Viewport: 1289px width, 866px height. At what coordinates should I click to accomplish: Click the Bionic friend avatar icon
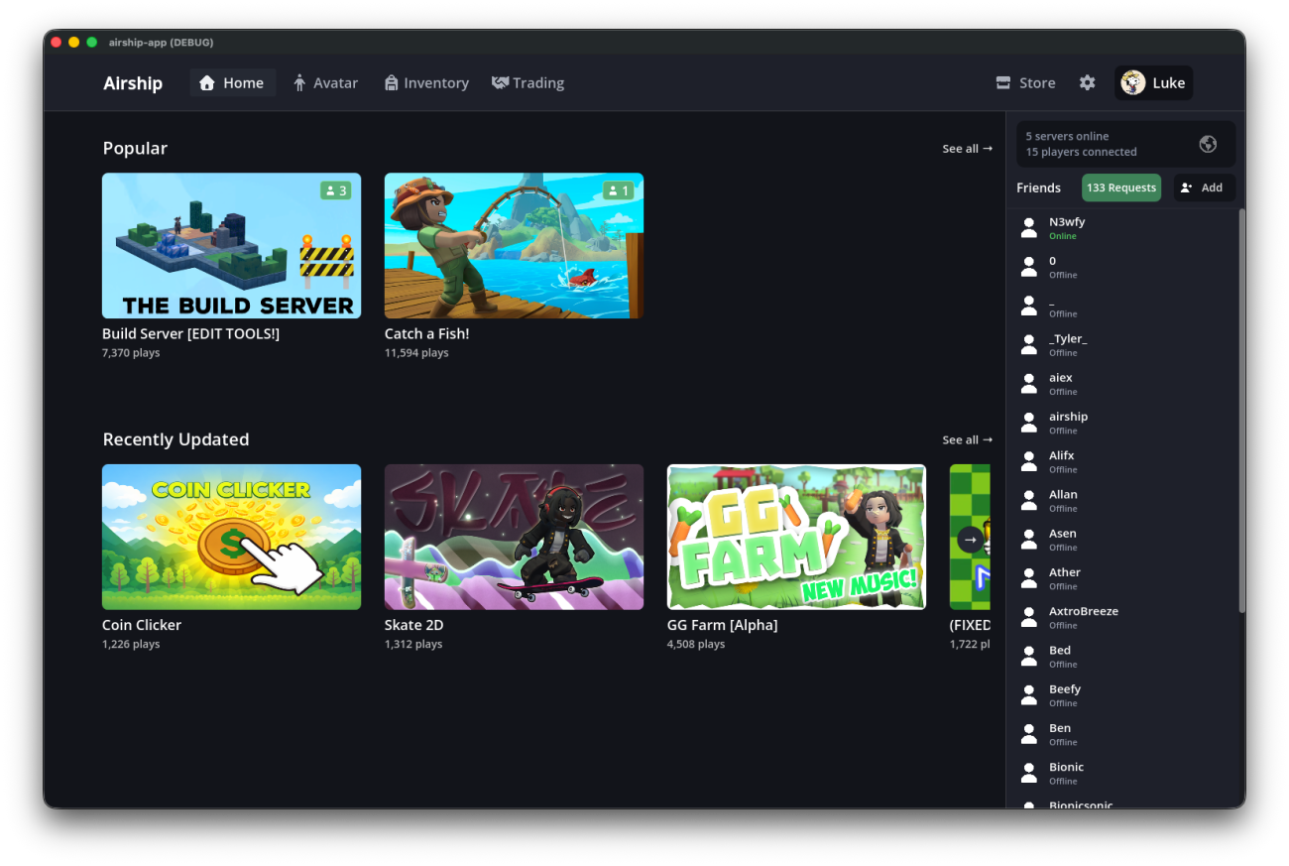click(1029, 773)
